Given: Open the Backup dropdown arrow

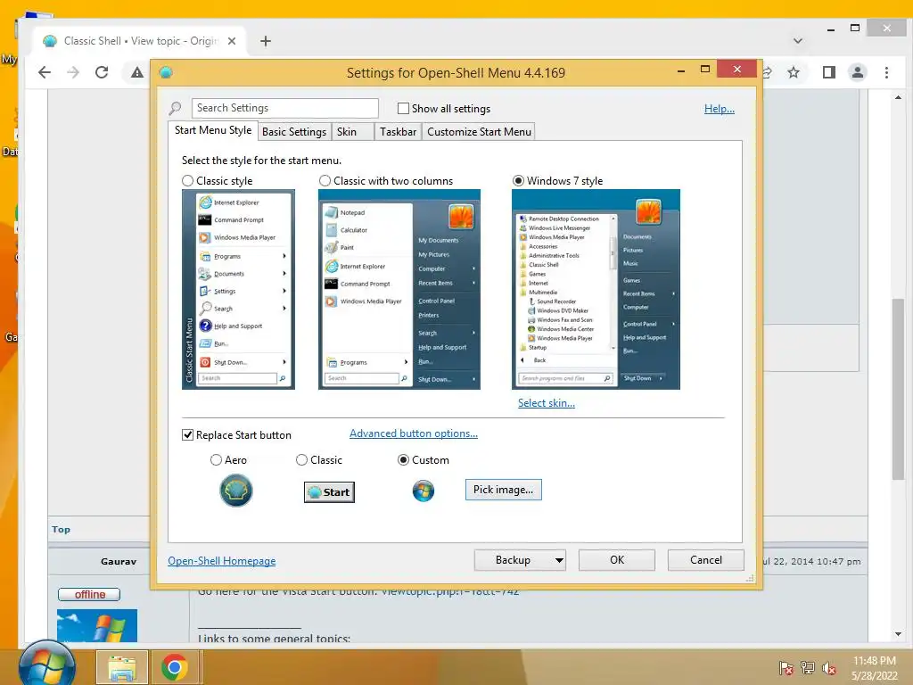Looking at the screenshot, I should 559,560.
